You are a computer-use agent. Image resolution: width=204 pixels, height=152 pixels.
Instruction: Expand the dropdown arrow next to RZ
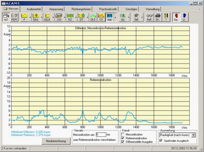pyautogui.click(x=76, y=17)
